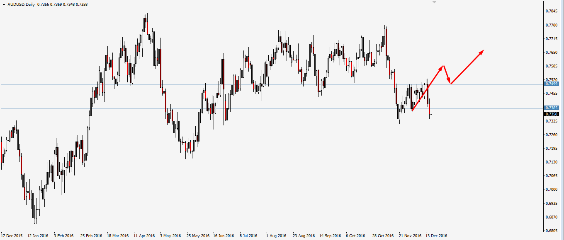The image size is (564, 240).
Task: Click the 25 May 2016 date label
Action: [198, 236]
